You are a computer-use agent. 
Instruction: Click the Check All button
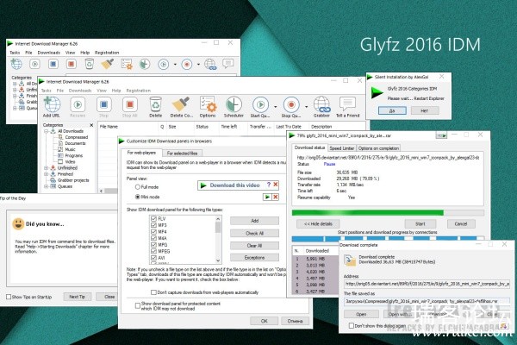(254, 233)
